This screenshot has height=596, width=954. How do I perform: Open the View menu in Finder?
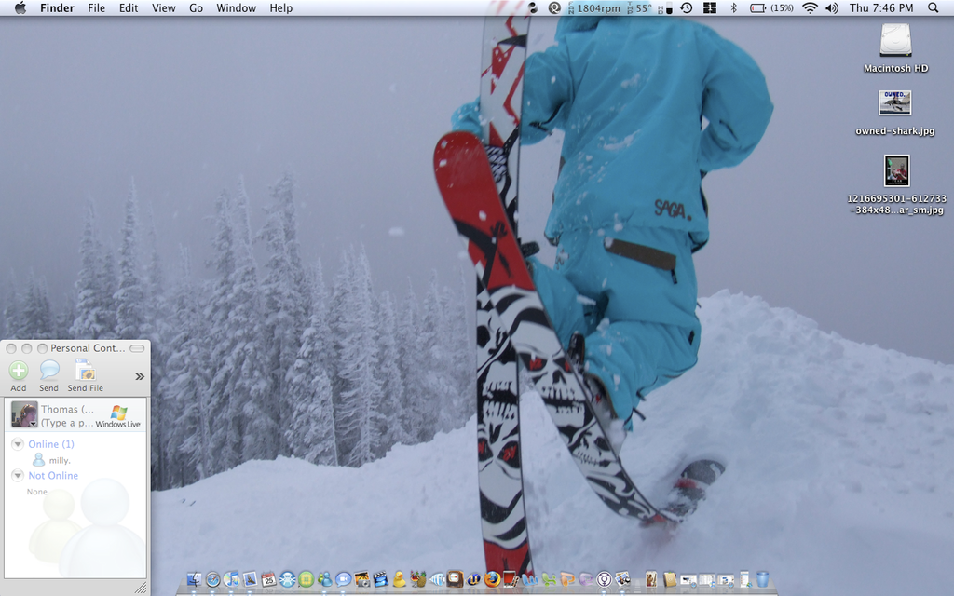pyautogui.click(x=163, y=7)
